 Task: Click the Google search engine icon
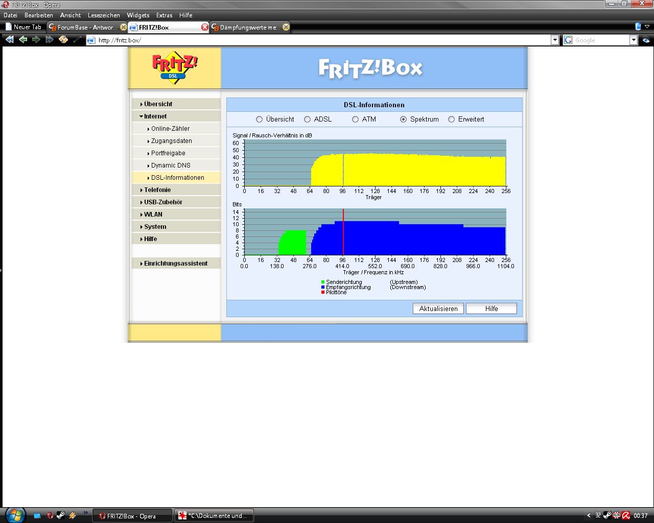[x=568, y=40]
